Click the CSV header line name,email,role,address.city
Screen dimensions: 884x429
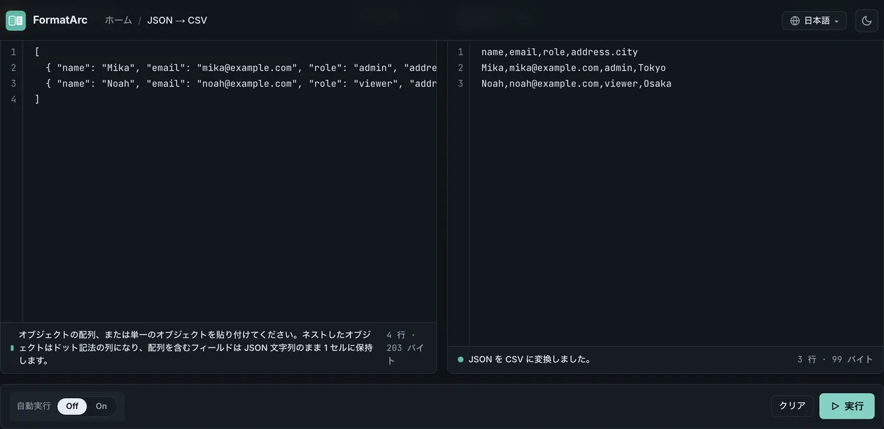coord(559,52)
